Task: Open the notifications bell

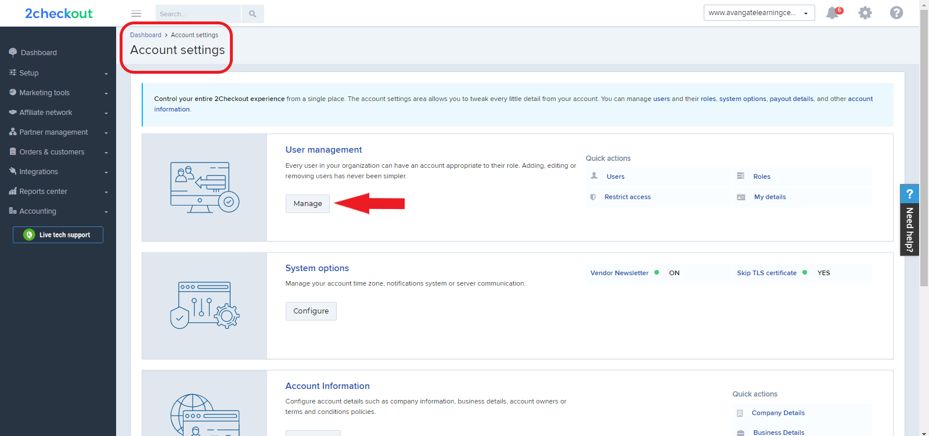Action: (x=833, y=13)
